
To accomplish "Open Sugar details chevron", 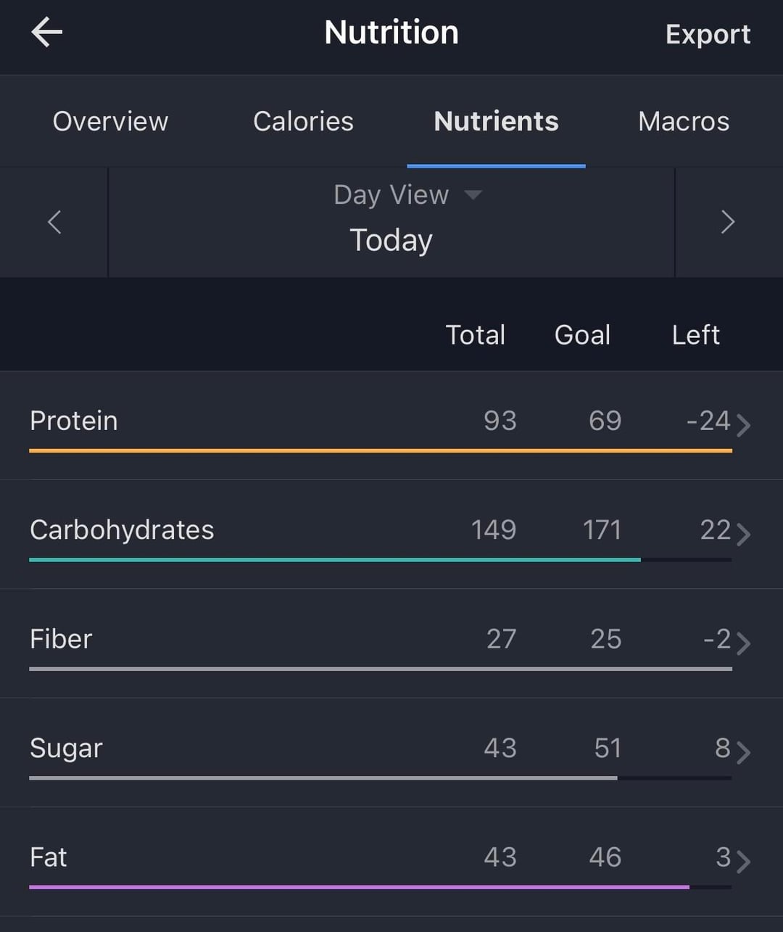I will coord(743,752).
